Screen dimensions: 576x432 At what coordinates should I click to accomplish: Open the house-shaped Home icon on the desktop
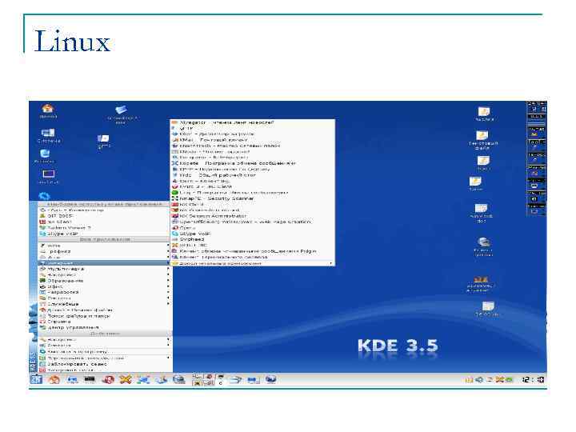(x=47, y=109)
